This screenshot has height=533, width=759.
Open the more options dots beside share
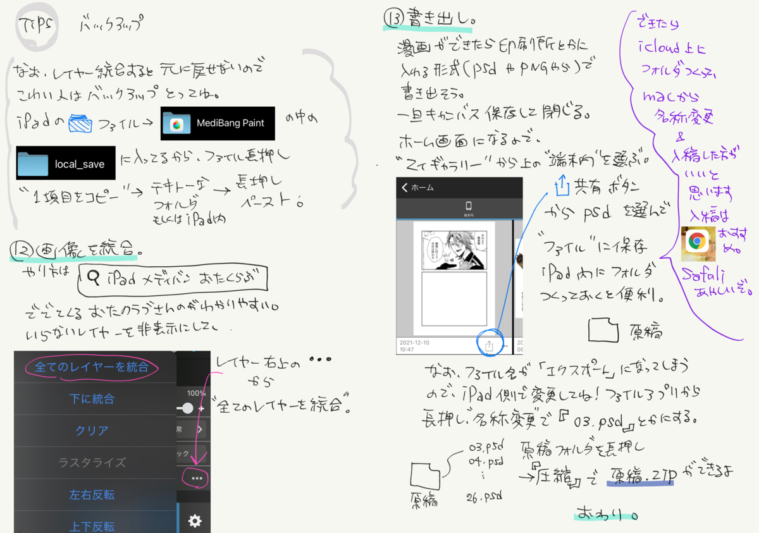505,346
